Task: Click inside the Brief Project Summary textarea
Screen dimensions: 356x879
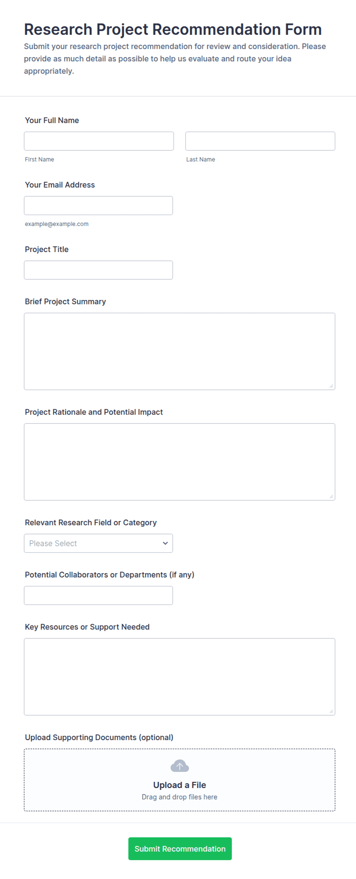Action: tap(180, 352)
